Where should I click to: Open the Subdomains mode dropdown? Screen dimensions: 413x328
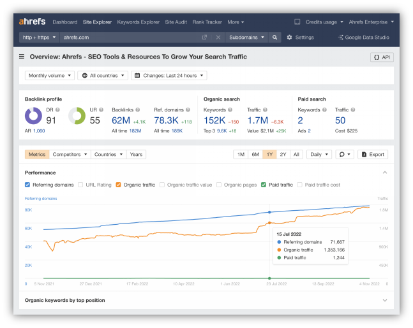pyautogui.click(x=246, y=38)
